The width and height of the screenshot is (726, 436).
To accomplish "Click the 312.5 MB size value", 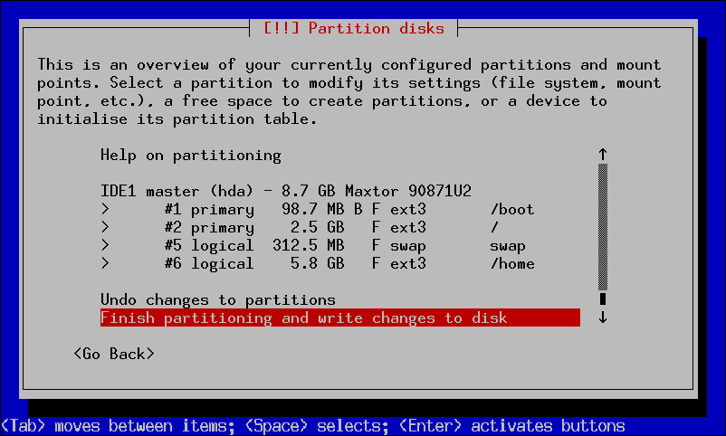I will (309, 245).
